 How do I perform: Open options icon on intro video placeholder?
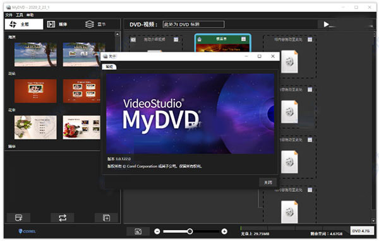tap(176, 39)
